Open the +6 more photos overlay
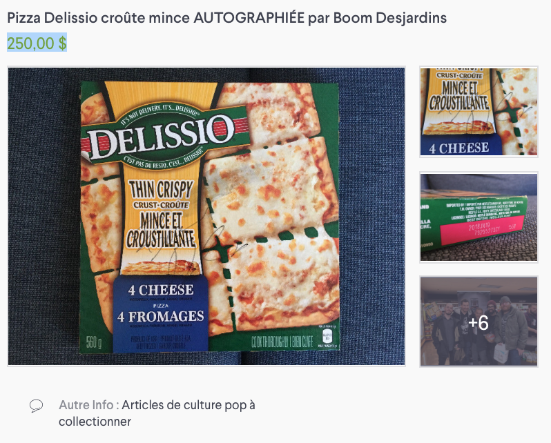This screenshot has height=443, width=551. click(x=478, y=322)
